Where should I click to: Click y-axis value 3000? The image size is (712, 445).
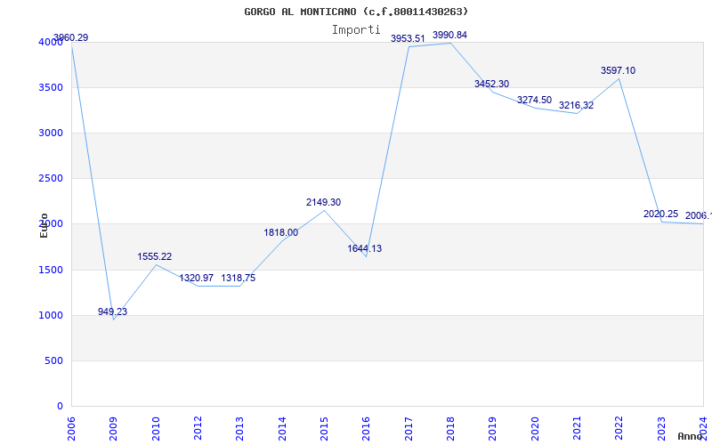(x=51, y=133)
